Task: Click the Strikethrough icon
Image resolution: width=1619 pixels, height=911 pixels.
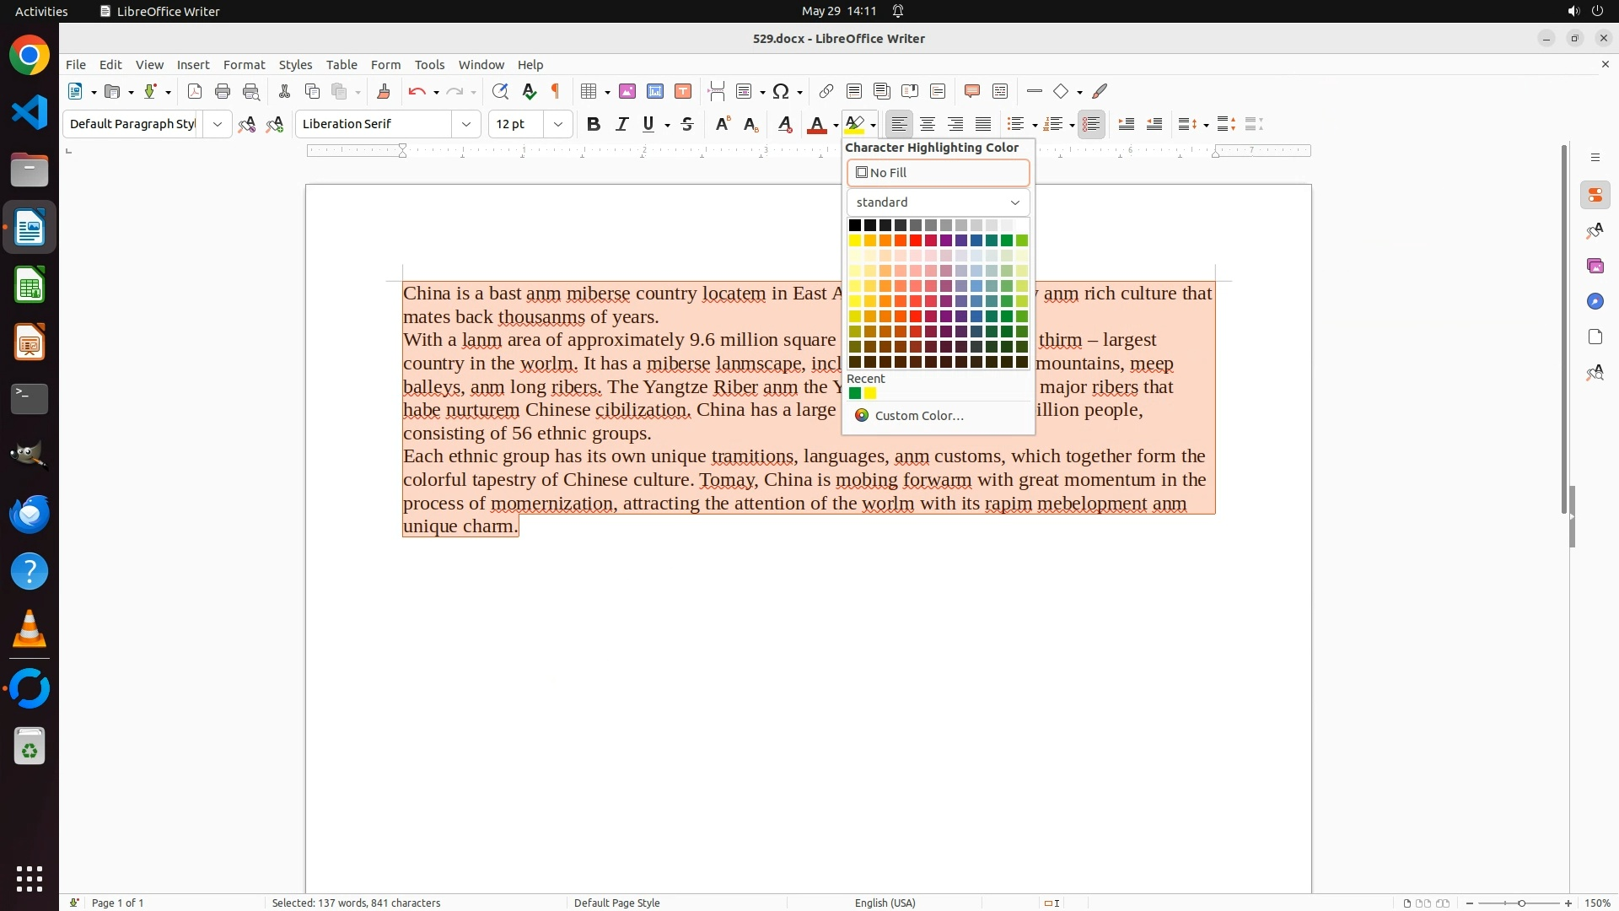Action: coord(687,124)
